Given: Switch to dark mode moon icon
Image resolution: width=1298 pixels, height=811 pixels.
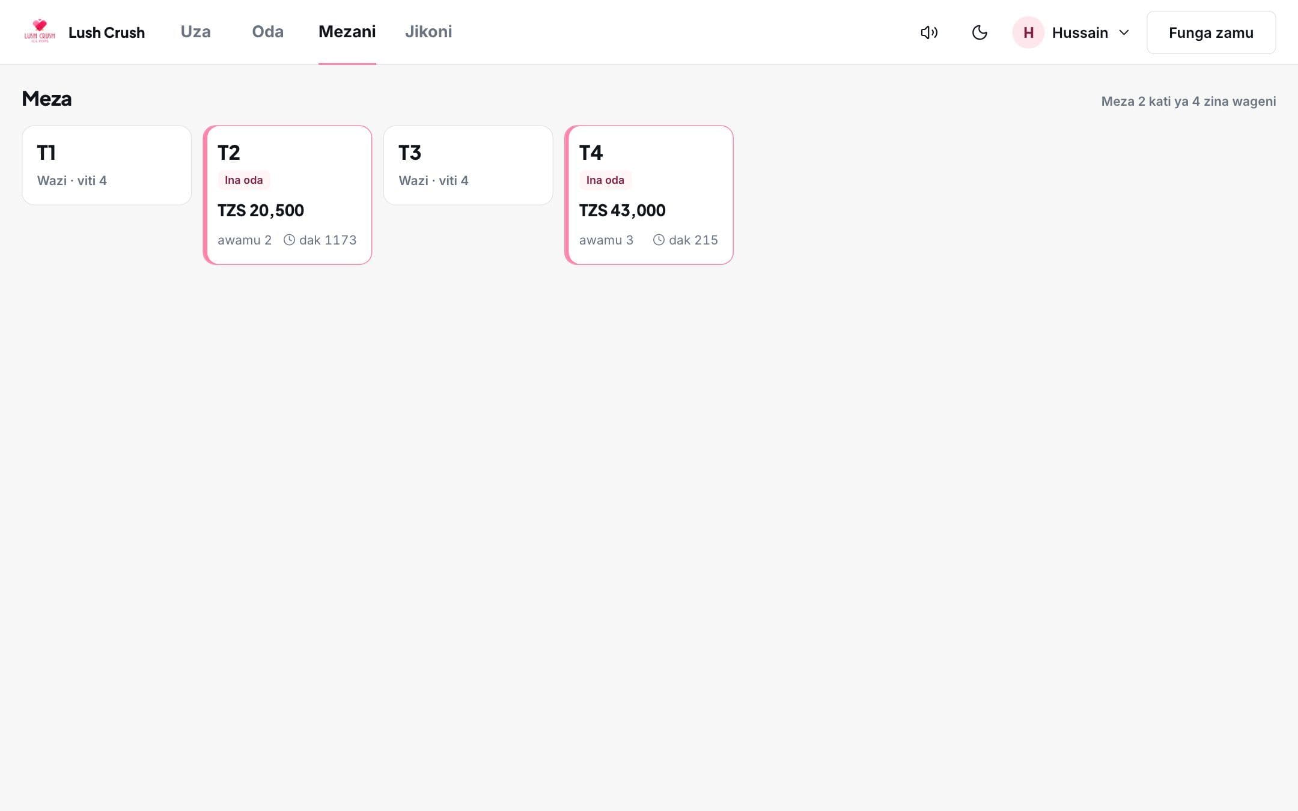Looking at the screenshot, I should (x=980, y=32).
